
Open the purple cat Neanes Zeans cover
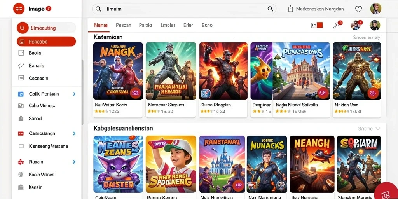[x=118, y=164]
